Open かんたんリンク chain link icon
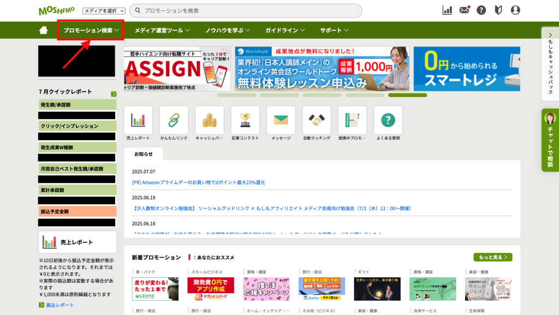 tap(174, 120)
